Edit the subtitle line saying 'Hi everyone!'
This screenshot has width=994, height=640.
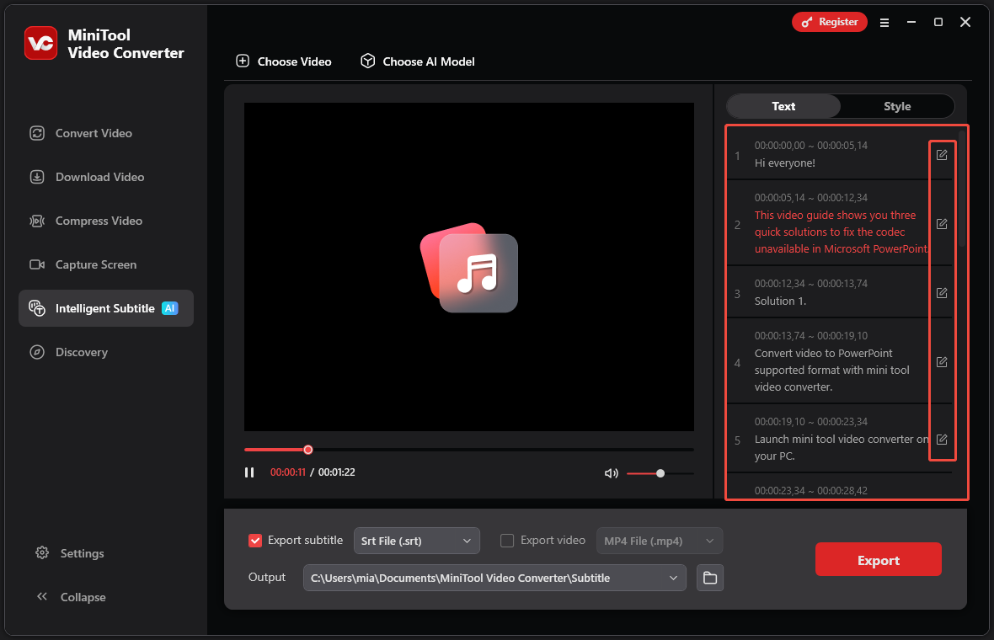point(941,155)
